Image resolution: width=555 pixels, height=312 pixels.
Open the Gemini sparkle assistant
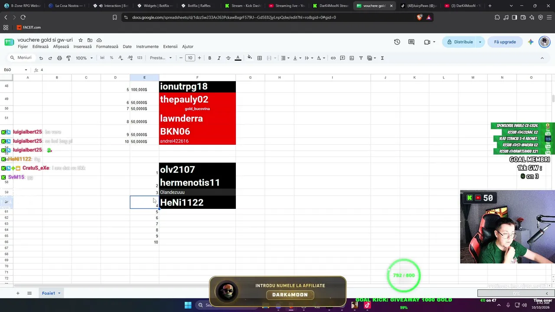tap(531, 42)
